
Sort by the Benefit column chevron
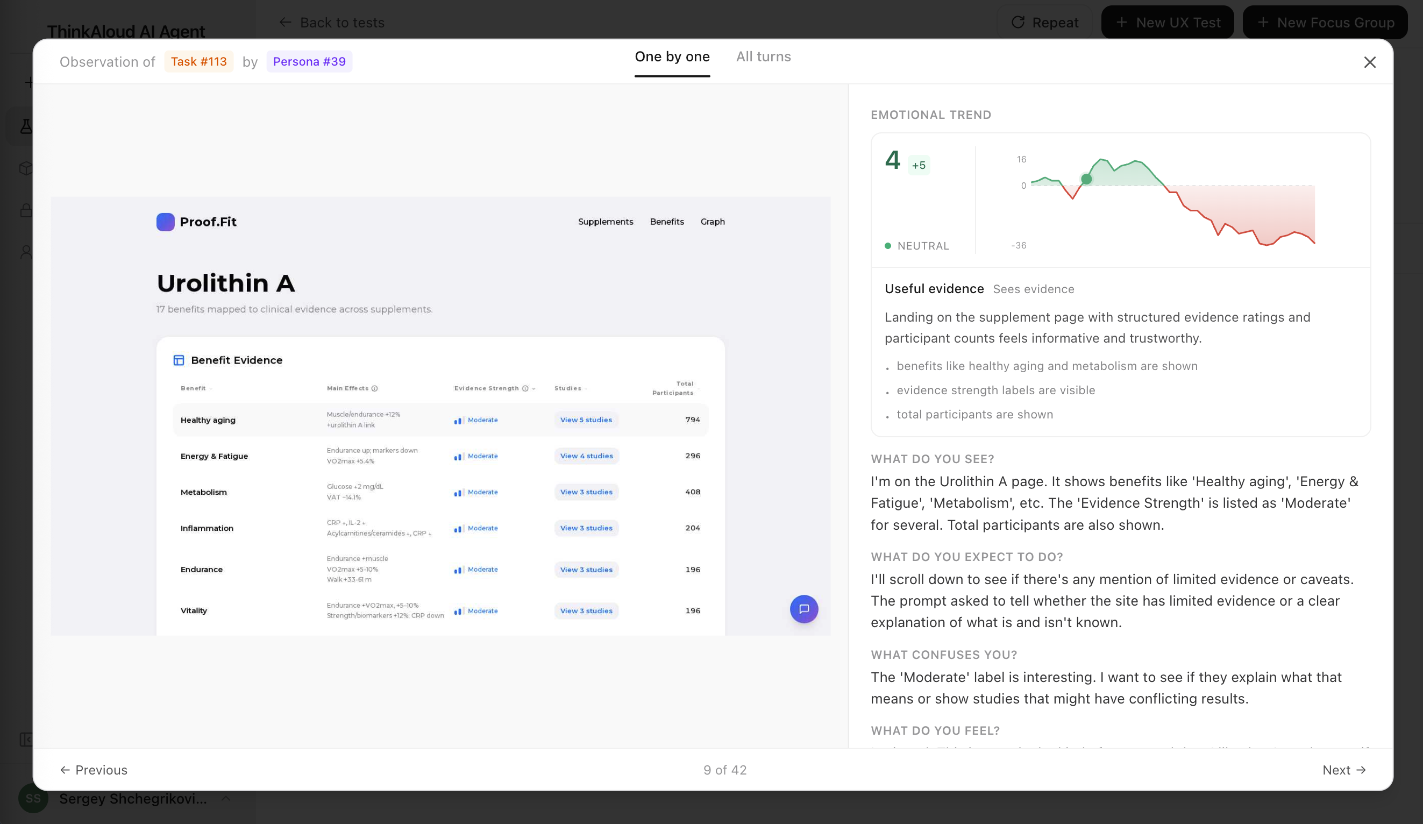coord(211,388)
